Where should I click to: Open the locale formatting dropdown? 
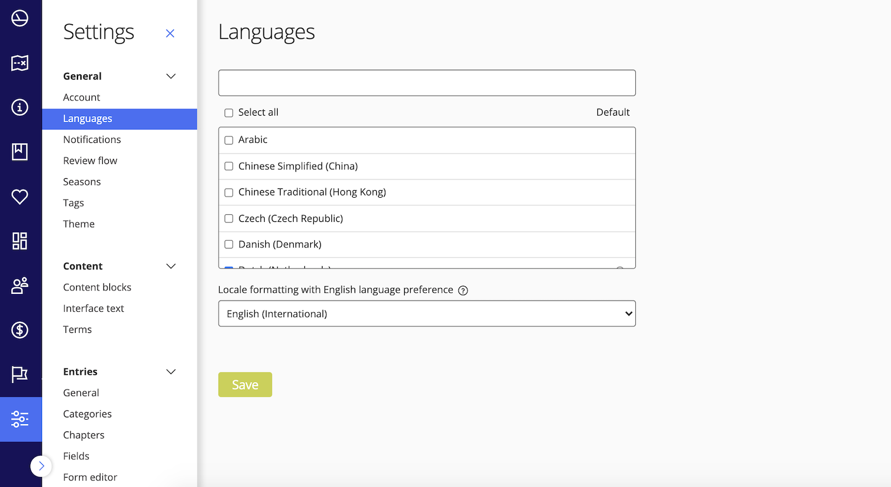point(427,313)
